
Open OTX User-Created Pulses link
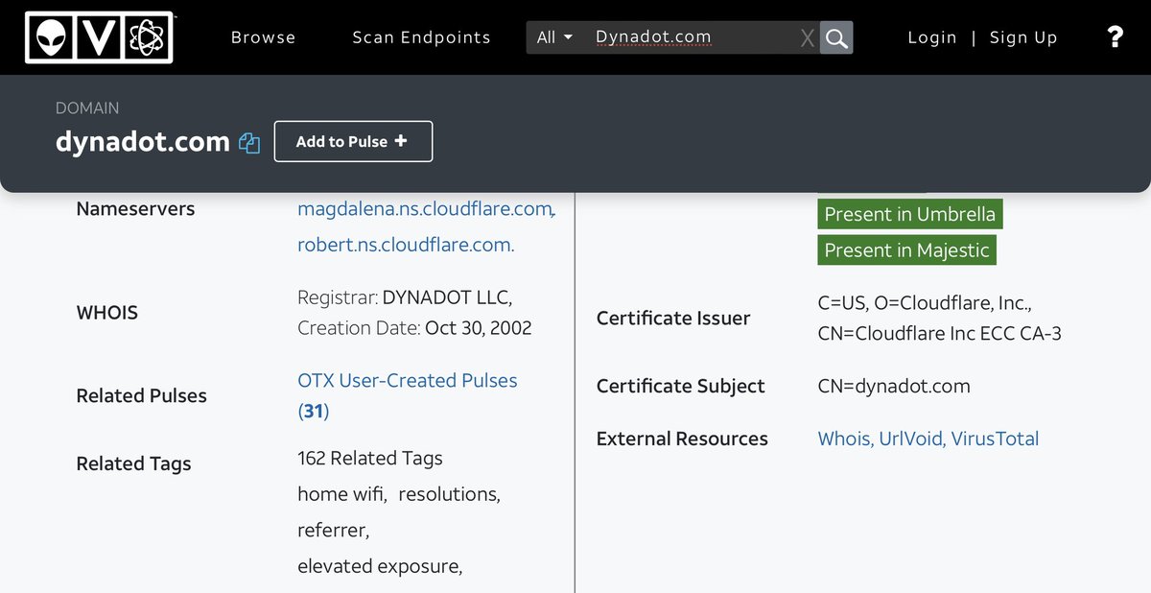coord(407,381)
